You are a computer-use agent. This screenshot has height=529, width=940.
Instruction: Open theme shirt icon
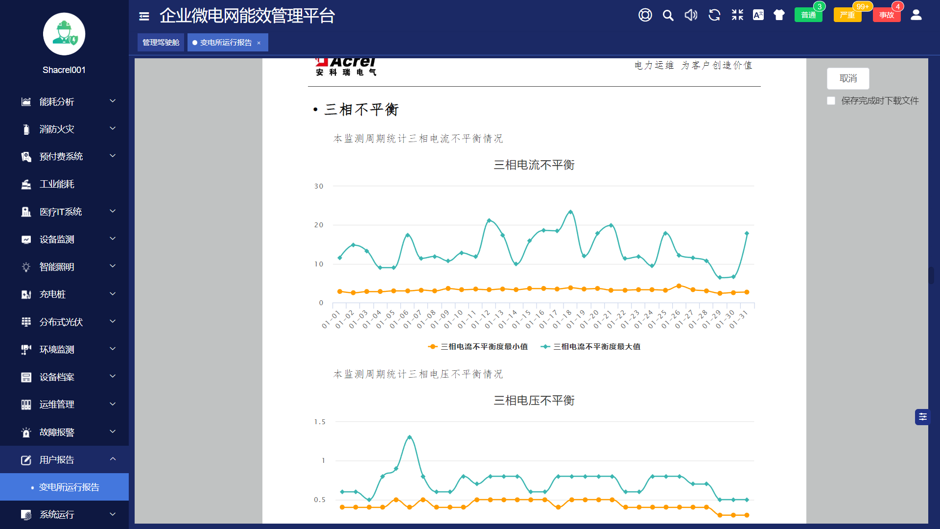779,15
